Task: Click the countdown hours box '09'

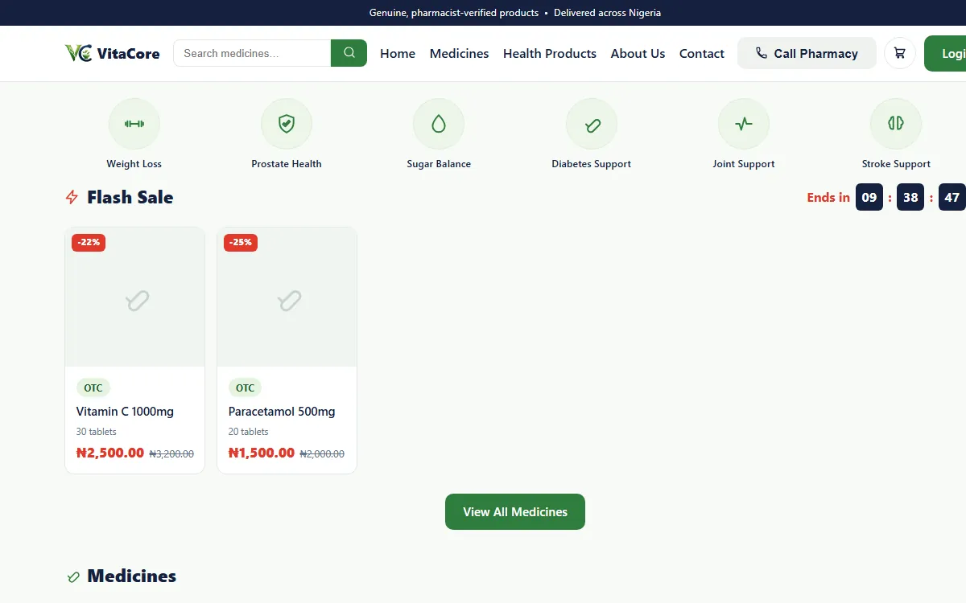Action: point(869,197)
